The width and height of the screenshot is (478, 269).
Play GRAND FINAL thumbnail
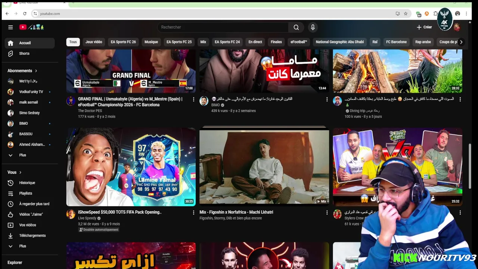(x=131, y=71)
